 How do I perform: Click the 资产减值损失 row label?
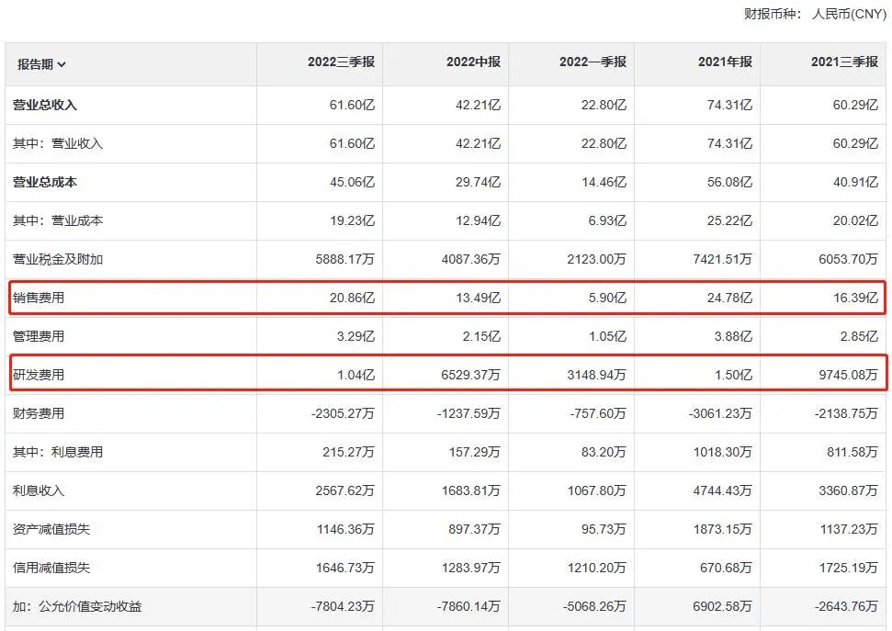(51, 529)
